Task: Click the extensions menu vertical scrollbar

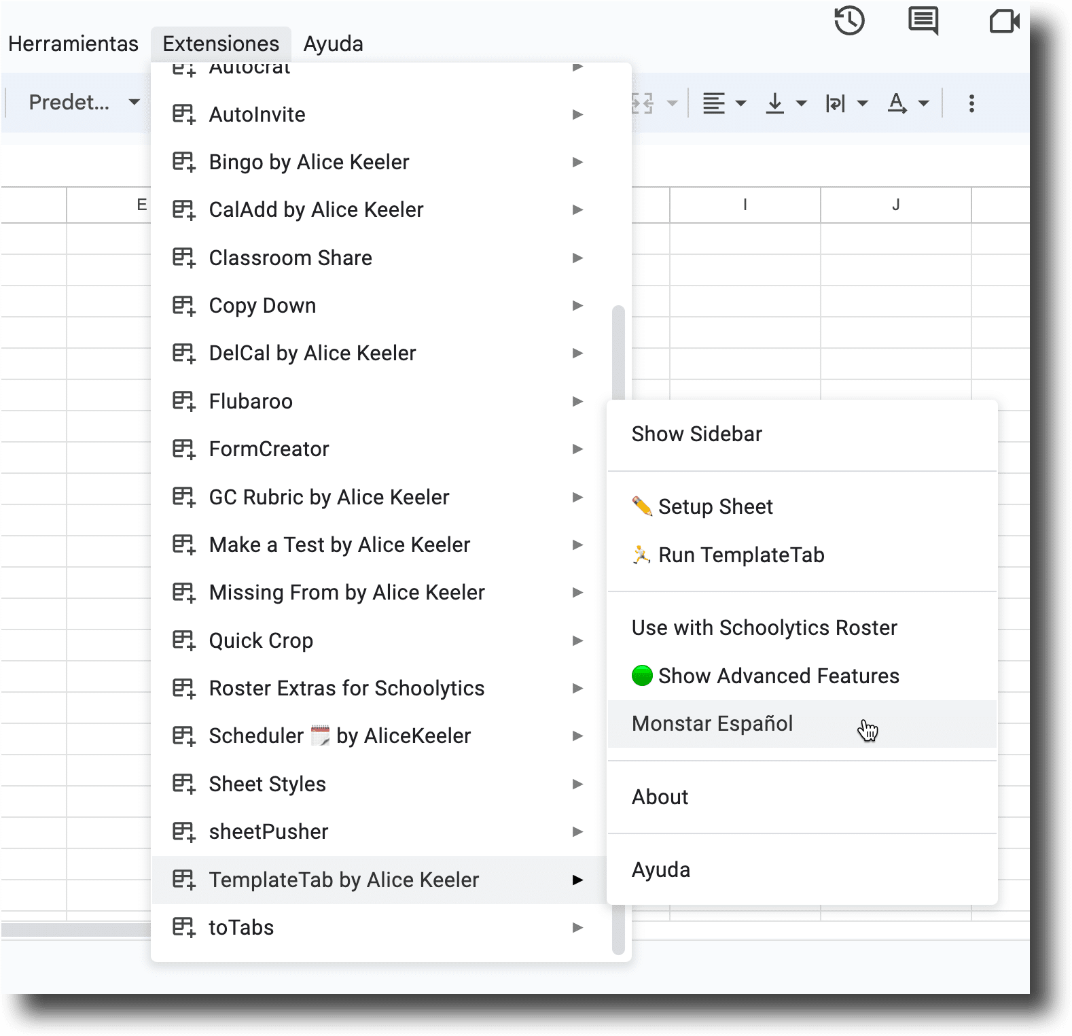Action: point(618,353)
